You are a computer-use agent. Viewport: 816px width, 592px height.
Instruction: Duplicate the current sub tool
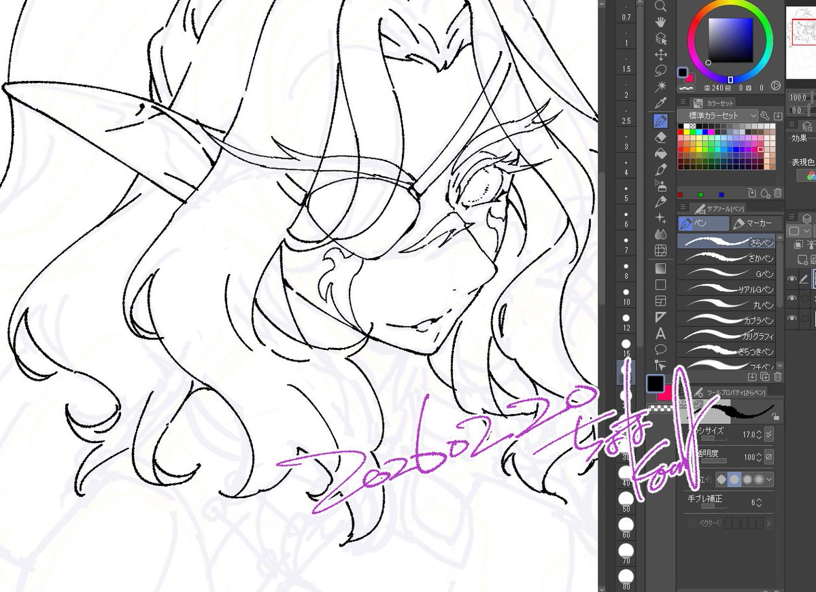765,376
